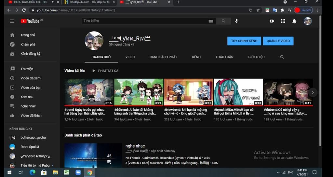
Task: Select the TRANG CHỦ channel tab
Action: tap(101, 57)
